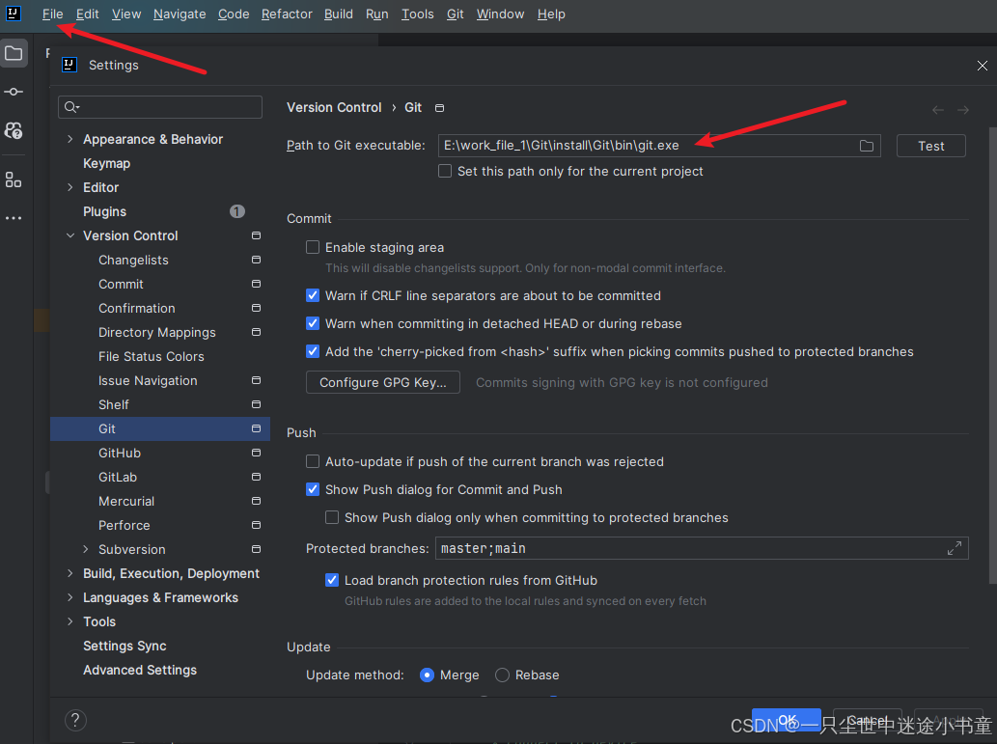Select the Merge update method
This screenshot has width=997, height=744.
click(428, 675)
